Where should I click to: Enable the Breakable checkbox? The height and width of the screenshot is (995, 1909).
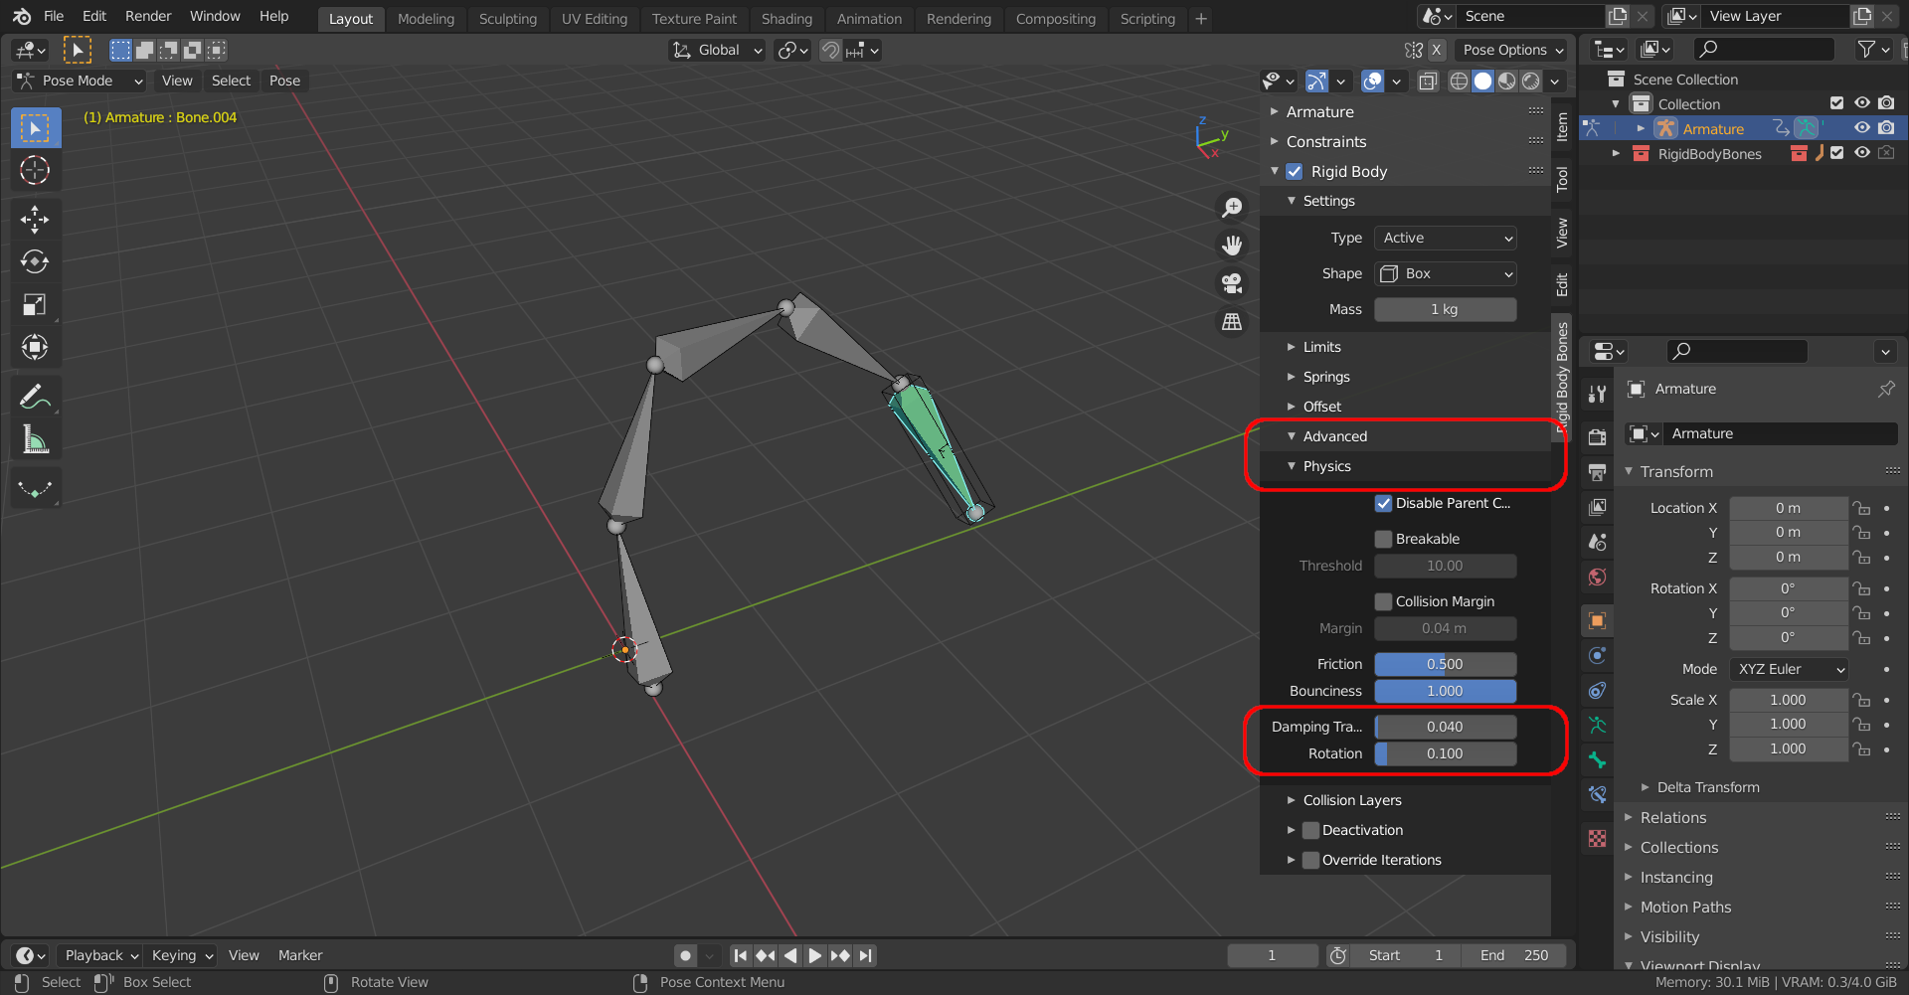click(x=1383, y=539)
